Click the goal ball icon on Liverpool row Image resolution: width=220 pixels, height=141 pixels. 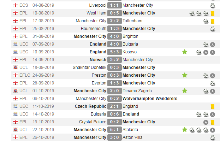pos(213,6)
